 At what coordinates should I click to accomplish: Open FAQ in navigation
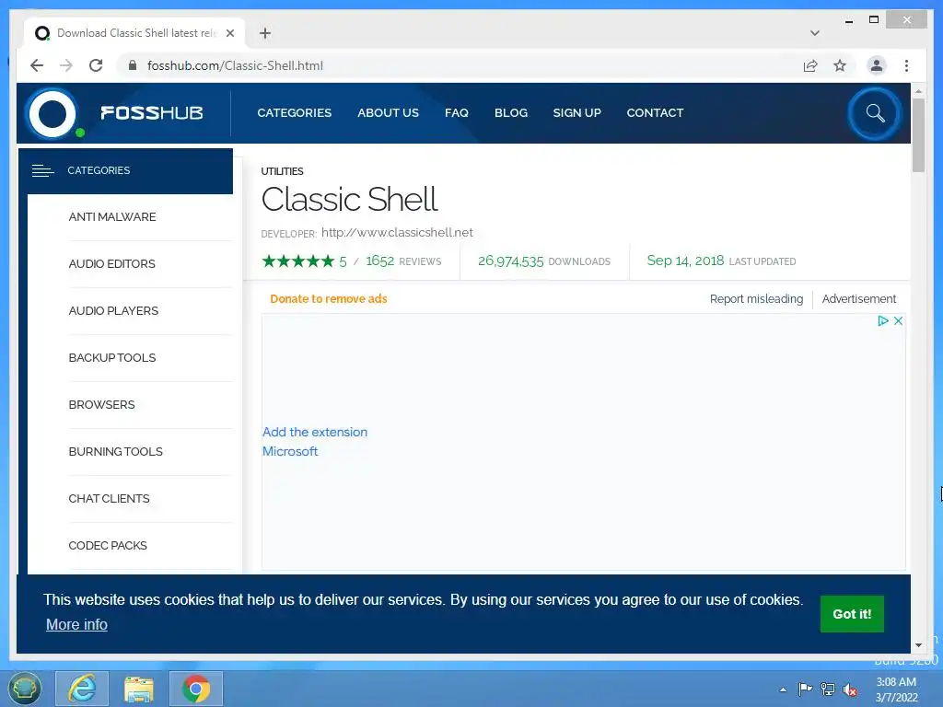click(457, 112)
